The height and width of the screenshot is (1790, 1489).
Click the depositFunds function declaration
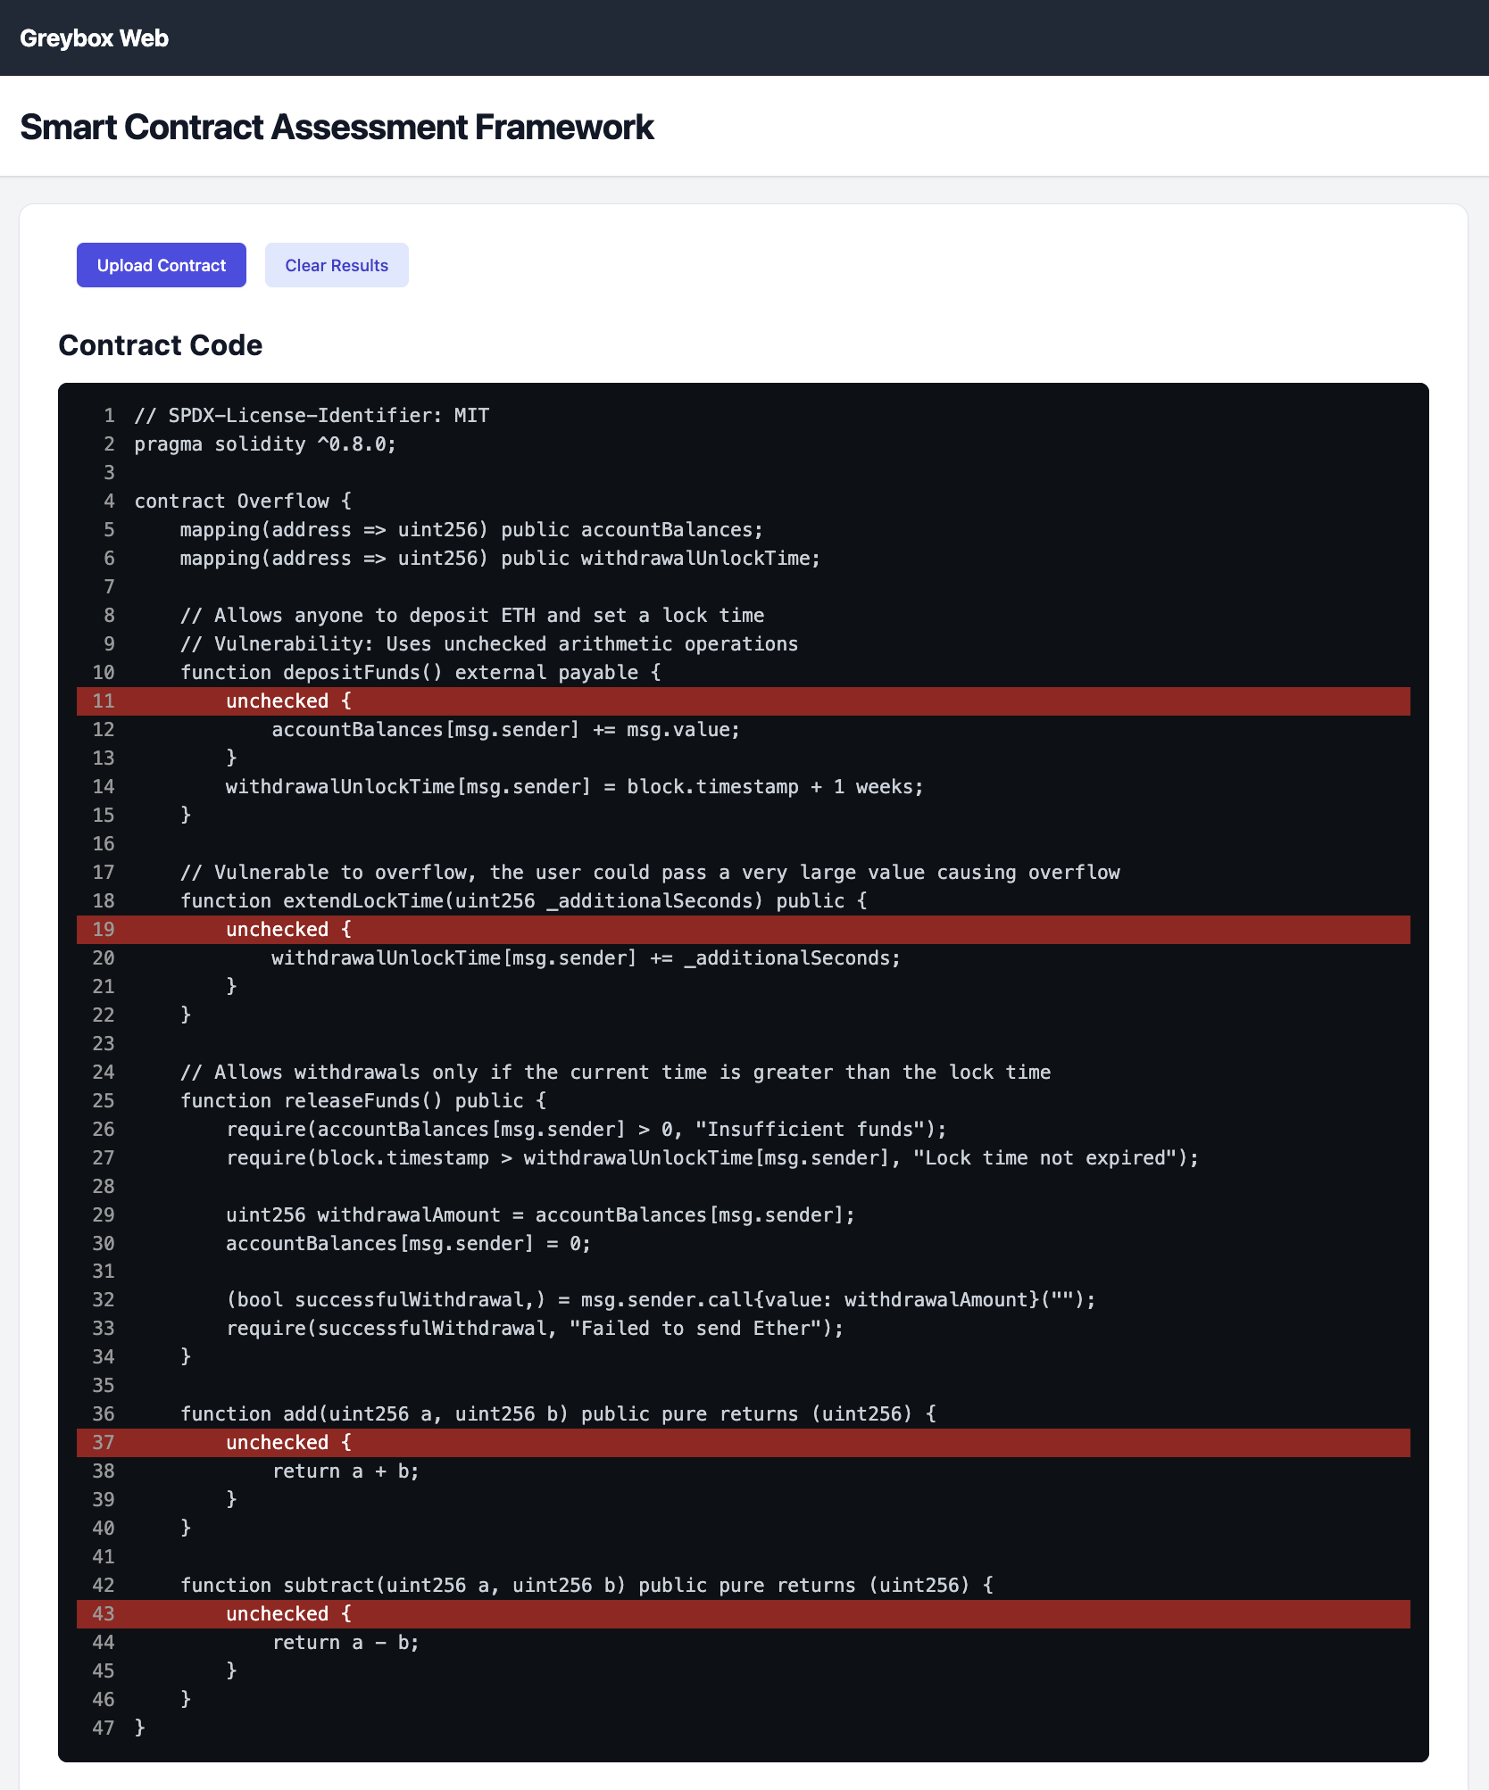click(420, 672)
